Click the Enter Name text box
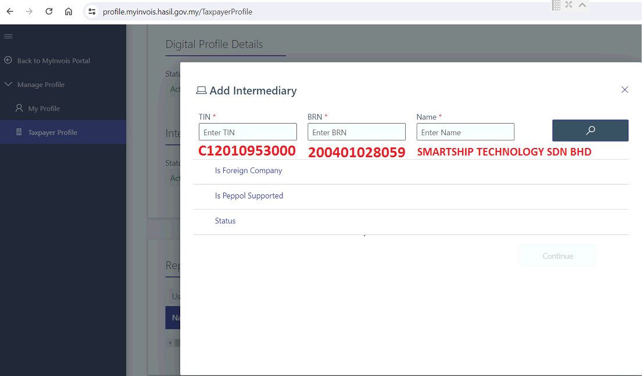 (x=465, y=132)
